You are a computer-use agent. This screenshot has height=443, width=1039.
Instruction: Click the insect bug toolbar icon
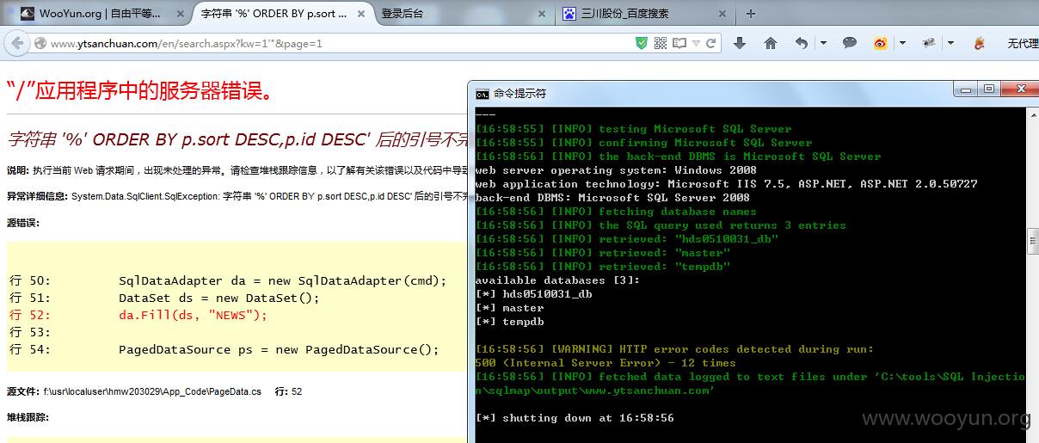pyautogui.click(x=929, y=43)
